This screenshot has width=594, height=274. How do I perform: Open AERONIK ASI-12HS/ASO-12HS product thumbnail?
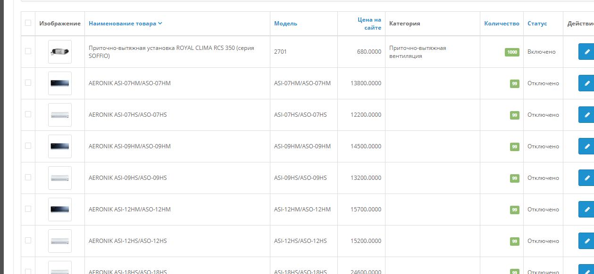(x=60, y=241)
